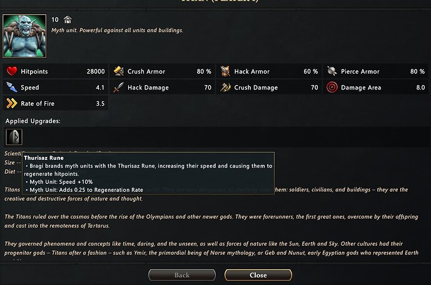Select the Crush Armor icon
This screenshot has height=285, width=431.
[119, 71]
